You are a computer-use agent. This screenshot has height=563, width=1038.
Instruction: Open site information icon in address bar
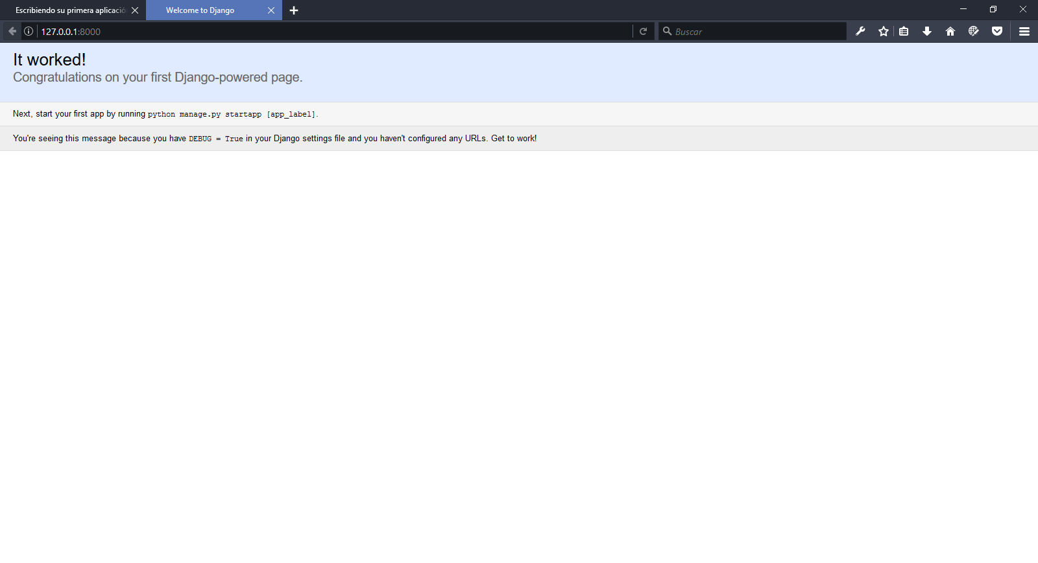click(29, 31)
